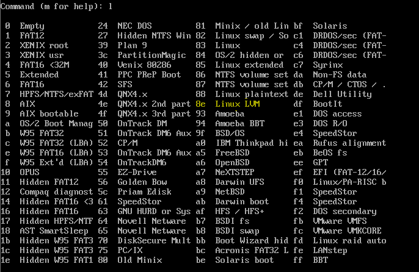Click the '8e' type code
The image size is (419, 272).
point(200,104)
